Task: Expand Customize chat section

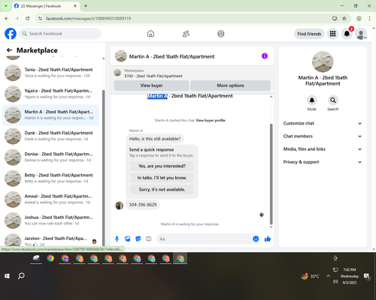Action: click(x=323, y=123)
